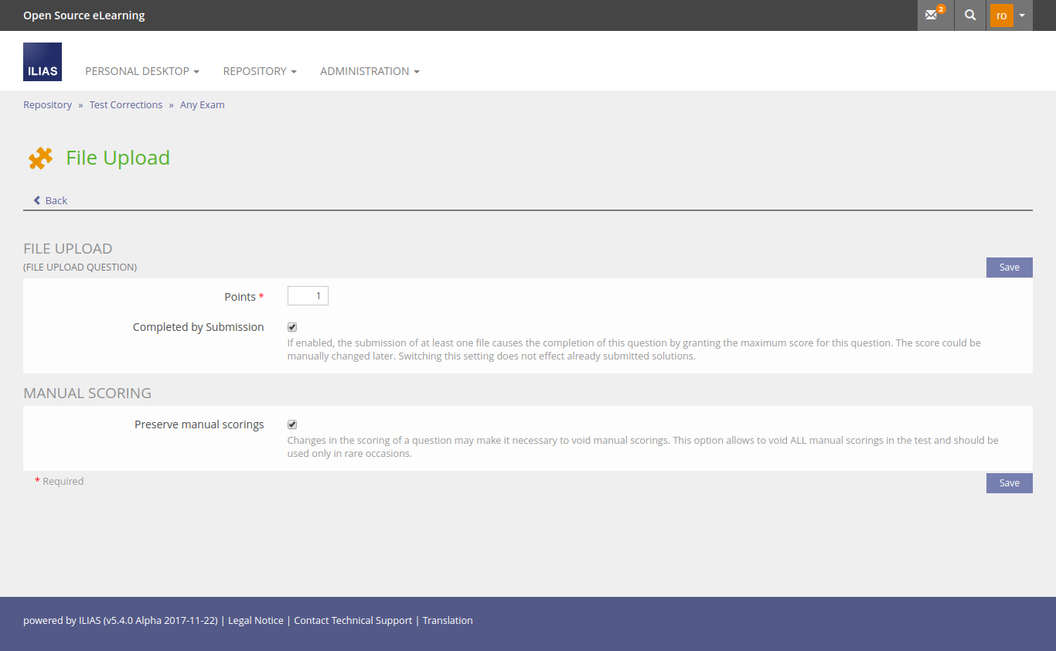Viewport: 1056px width, 651px height.
Task: Open the Legal Notice link
Action: 256,621
